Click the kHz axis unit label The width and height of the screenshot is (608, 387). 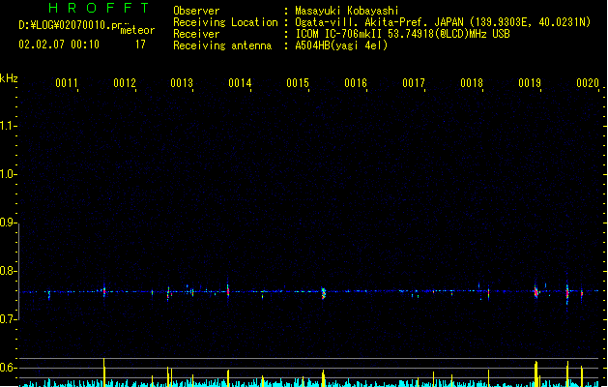(x=9, y=78)
